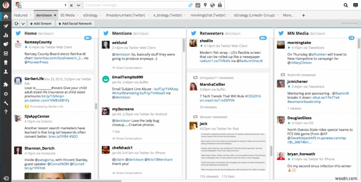Close the derickson tab
The width and height of the screenshot is (361, 182).
point(55,15)
